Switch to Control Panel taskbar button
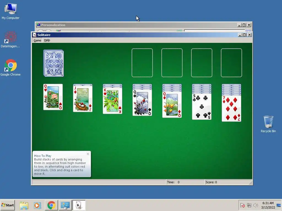This screenshot has width=282, height=211. 65,205
